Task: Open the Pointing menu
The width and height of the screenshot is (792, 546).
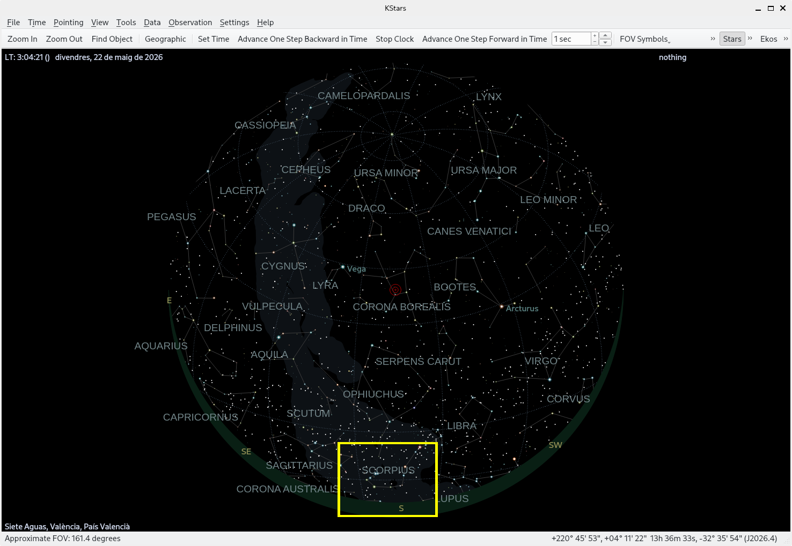Action: 68,23
